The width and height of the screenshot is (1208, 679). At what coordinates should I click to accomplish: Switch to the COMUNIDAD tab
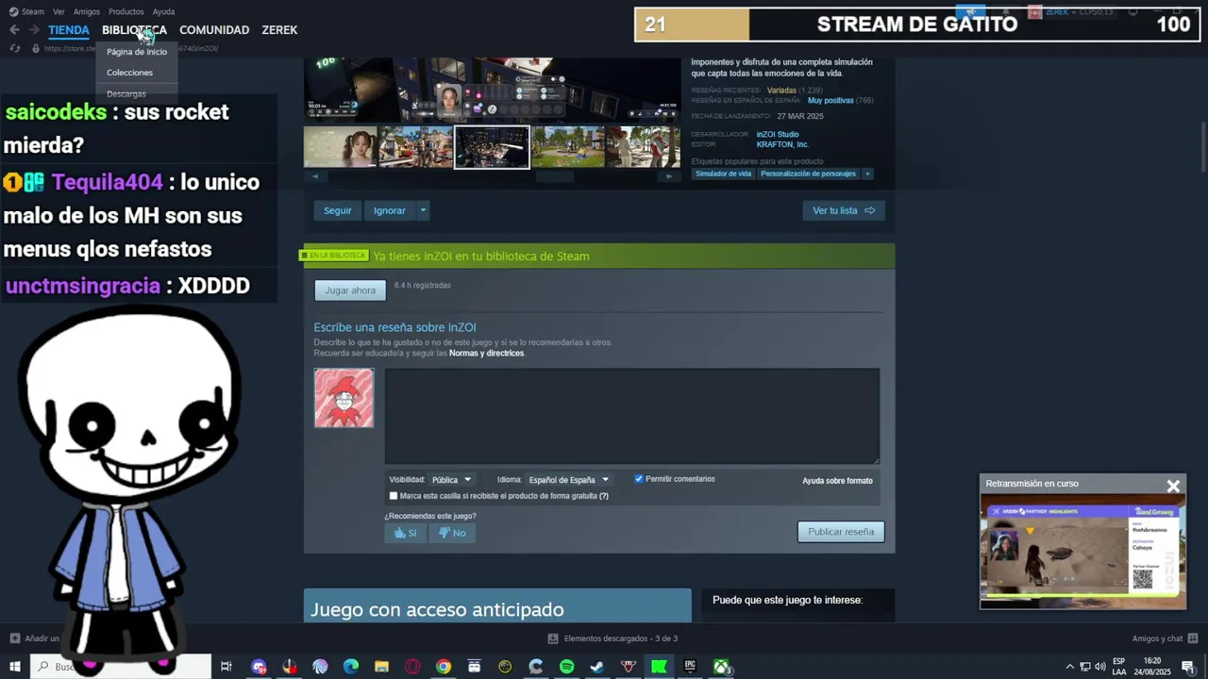214,30
